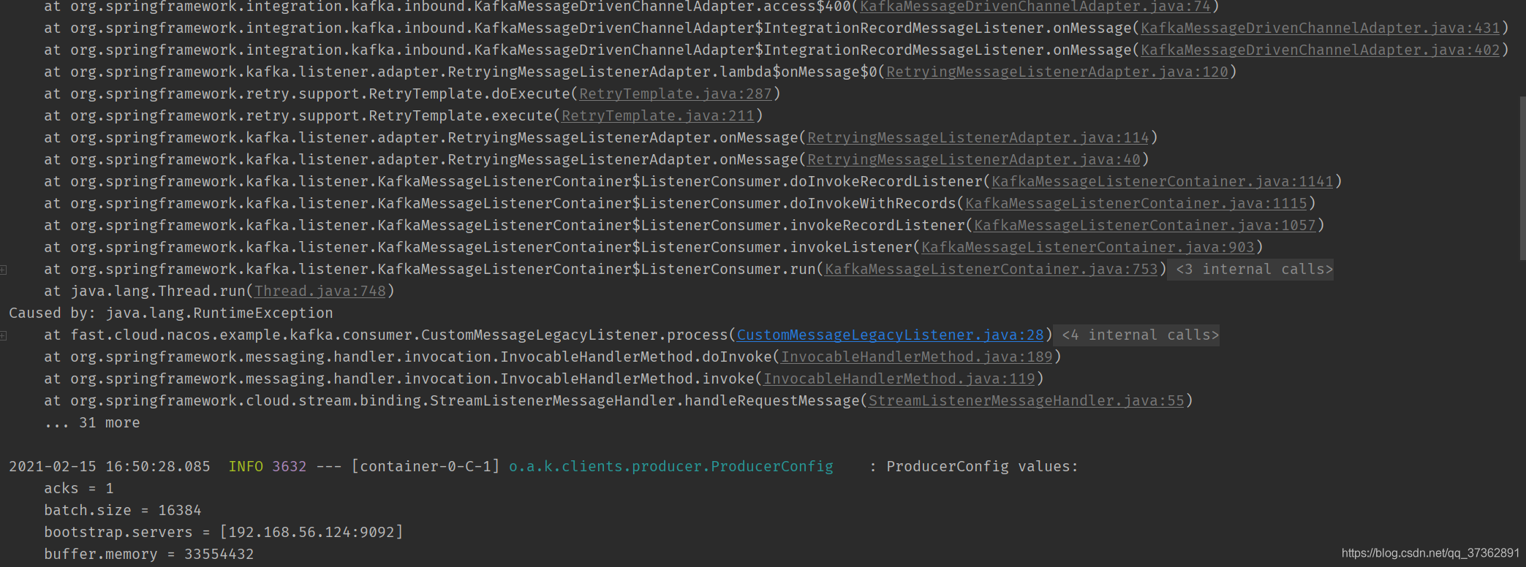Expand the folded <3 internal calls> block
Viewport: 1526px width, 567px height.
(x=1250, y=270)
